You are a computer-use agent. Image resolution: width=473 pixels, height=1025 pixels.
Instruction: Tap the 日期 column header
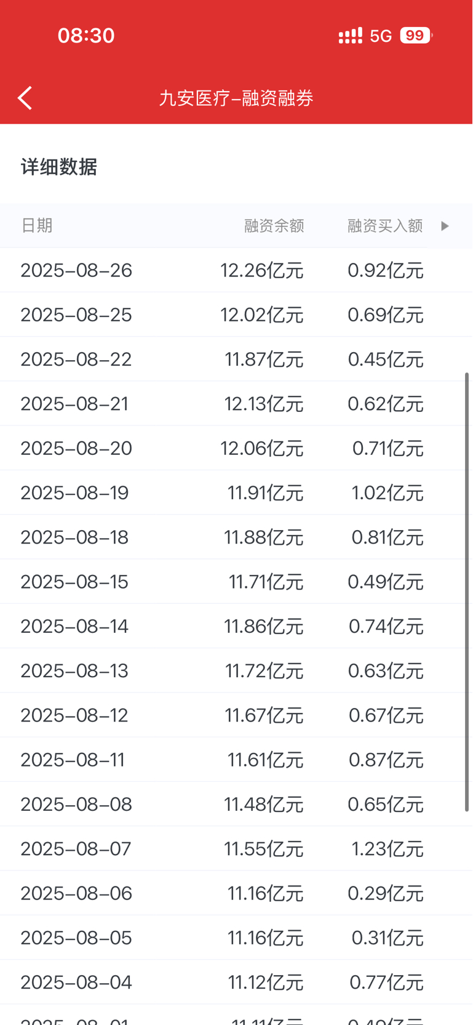37,225
